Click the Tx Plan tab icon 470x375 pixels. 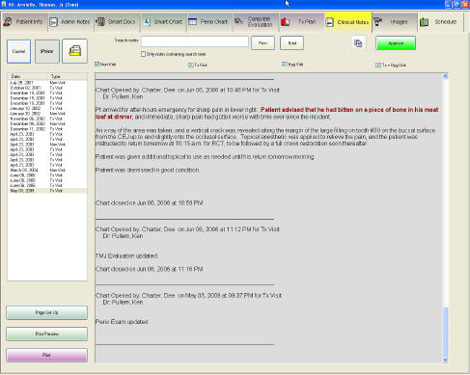pos(286,22)
